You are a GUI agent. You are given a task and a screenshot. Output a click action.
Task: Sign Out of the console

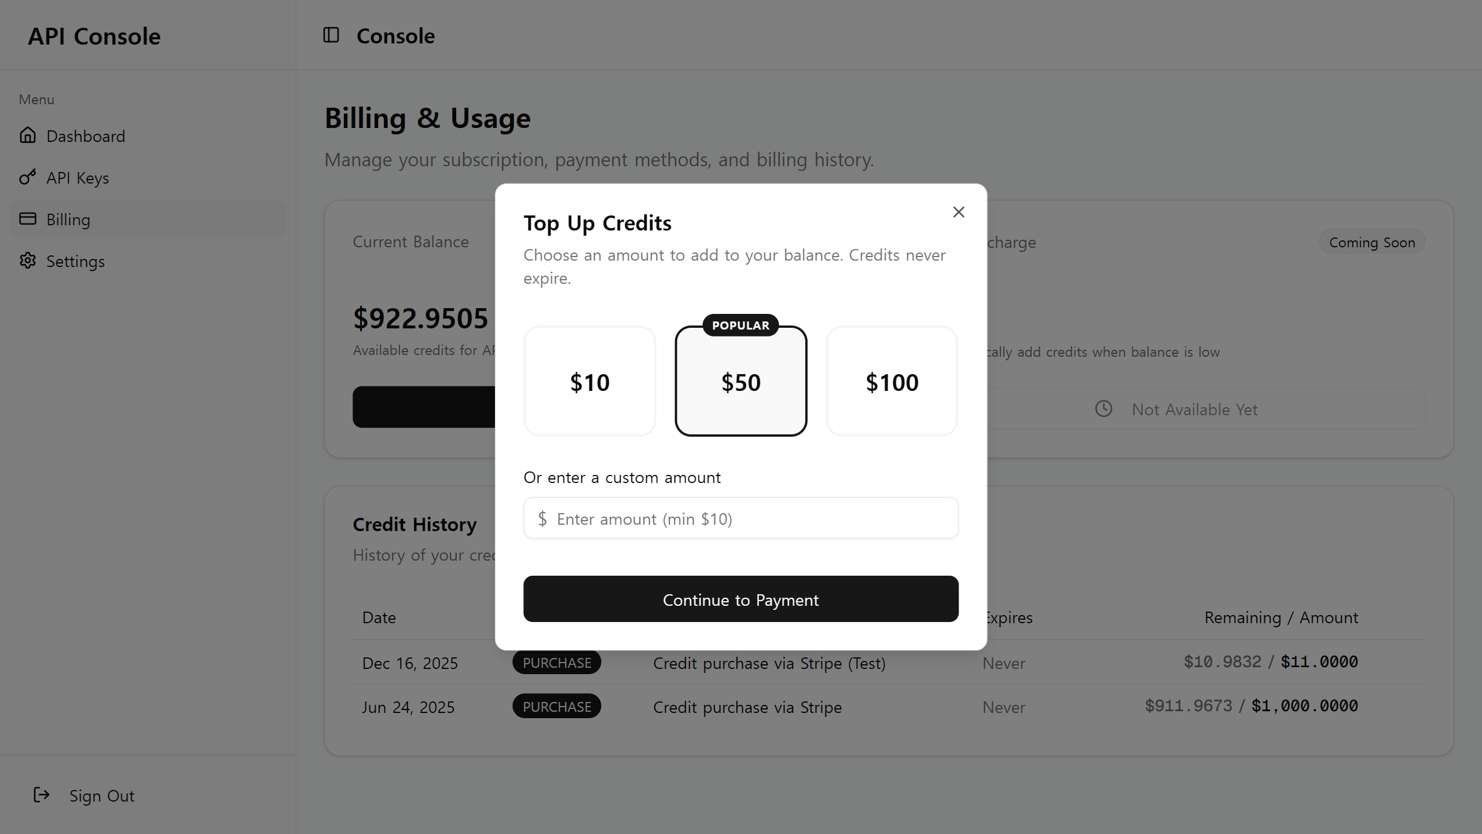pos(101,796)
